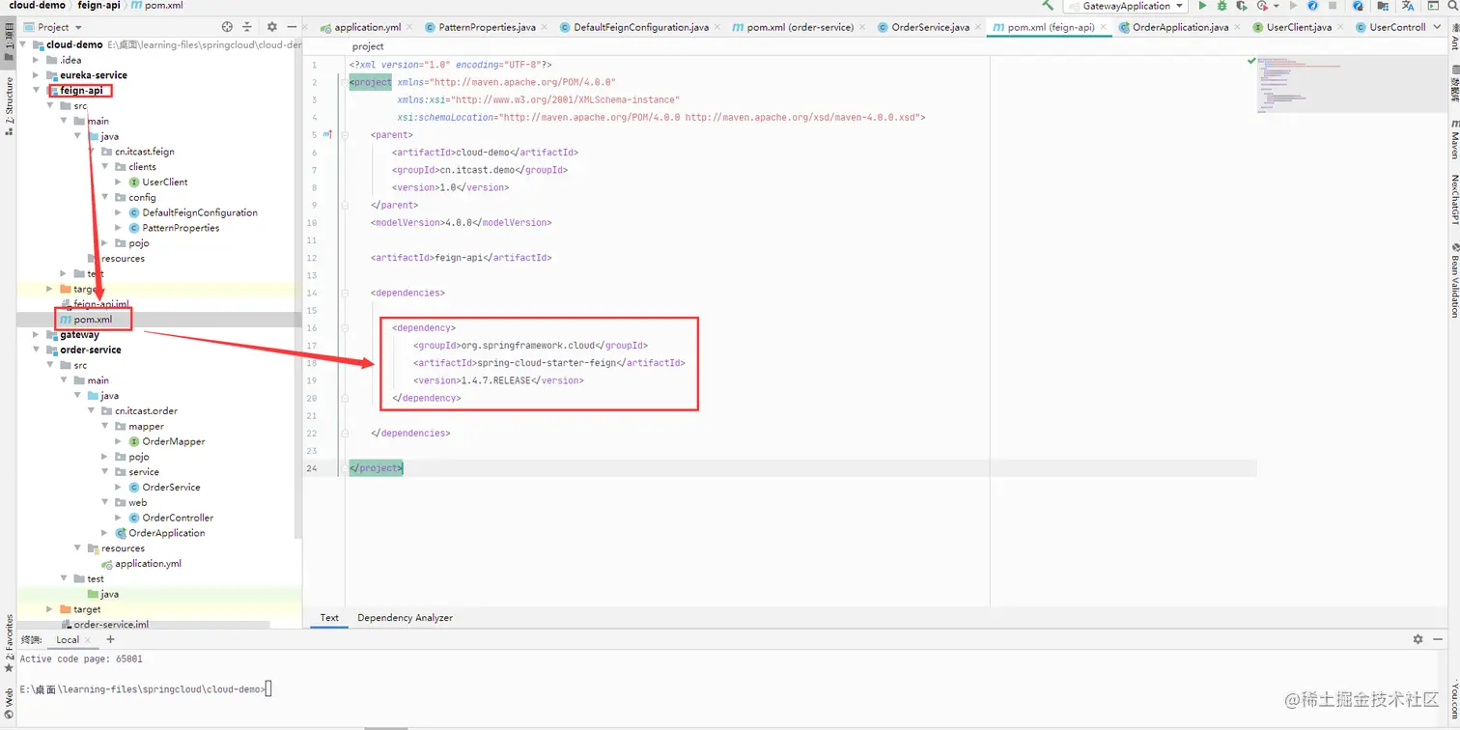Click the locate target icon in Project panel
This screenshot has height=730, width=1460.
227,27
